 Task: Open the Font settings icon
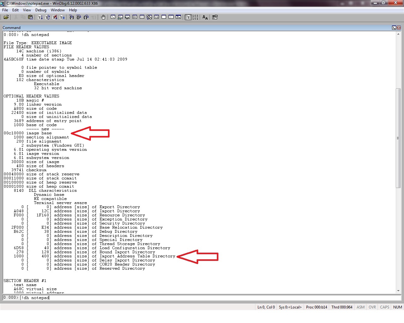(205, 17)
